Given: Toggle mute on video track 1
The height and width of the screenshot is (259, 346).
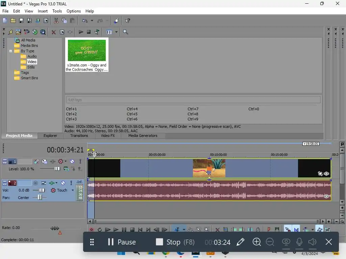Looking at the screenshot, I should (72, 162).
